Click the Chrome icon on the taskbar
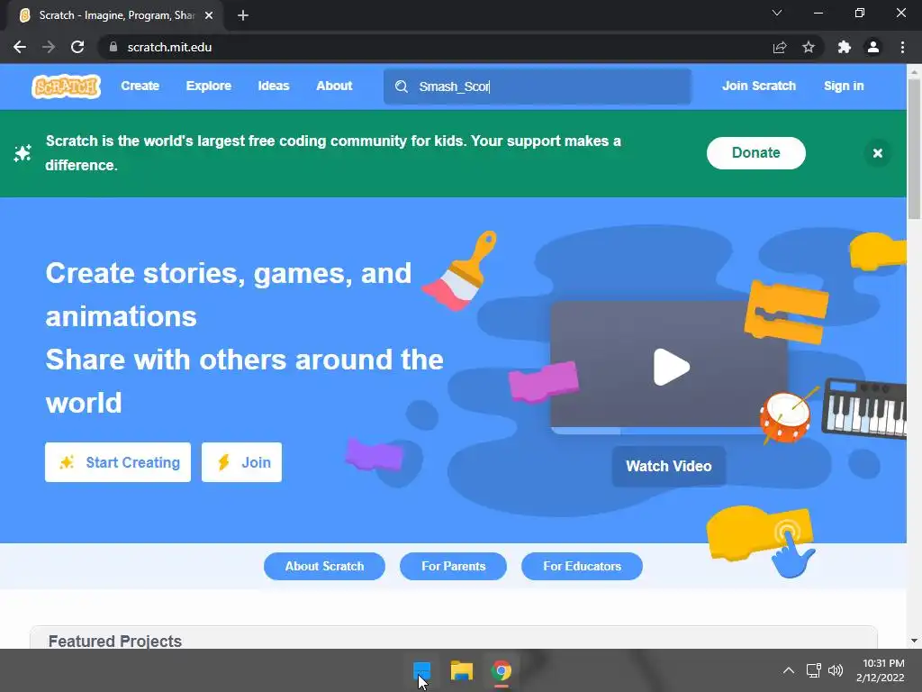Viewport: 922px width, 692px height. tap(501, 670)
